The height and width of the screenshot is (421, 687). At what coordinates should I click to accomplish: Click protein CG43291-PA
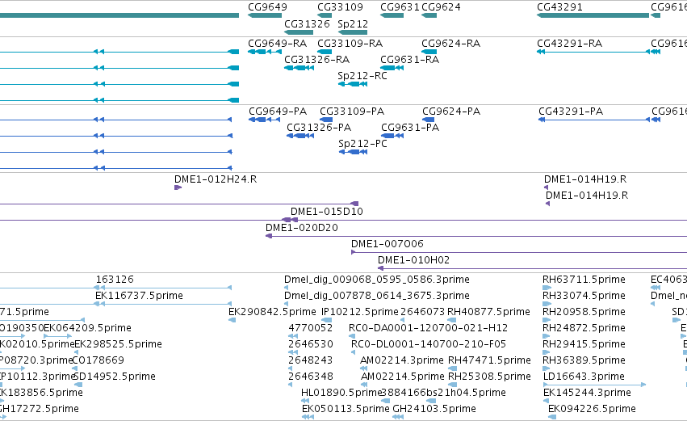click(x=571, y=112)
